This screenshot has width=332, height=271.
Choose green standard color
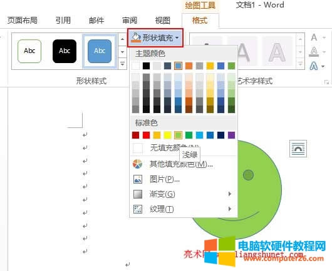click(189, 135)
